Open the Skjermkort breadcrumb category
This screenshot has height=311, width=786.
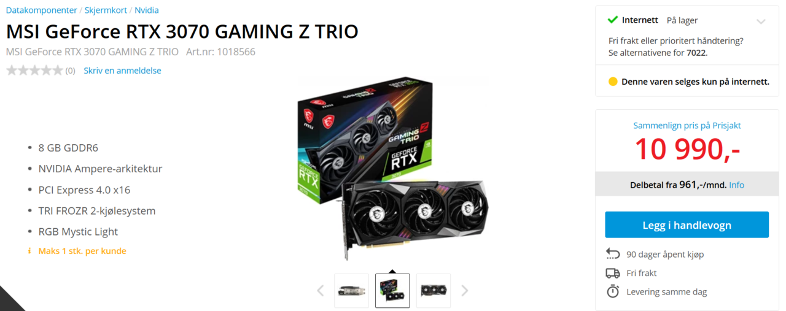pyautogui.click(x=106, y=10)
